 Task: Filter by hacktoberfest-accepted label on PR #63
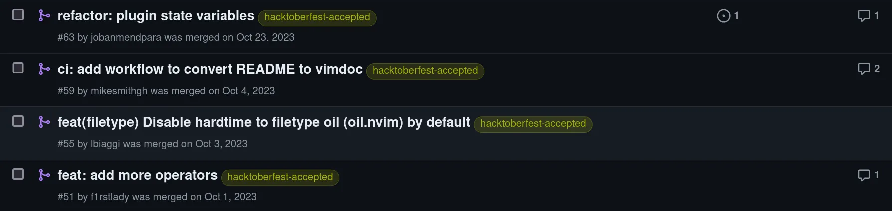317,17
